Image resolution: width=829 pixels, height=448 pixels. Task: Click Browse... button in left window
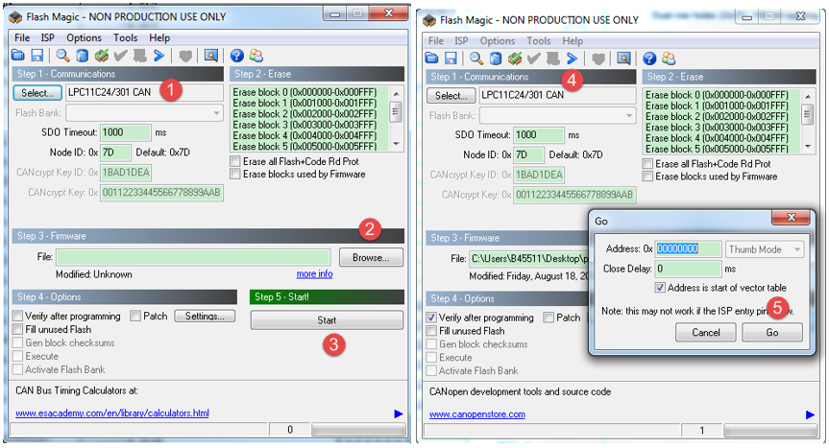click(x=371, y=257)
